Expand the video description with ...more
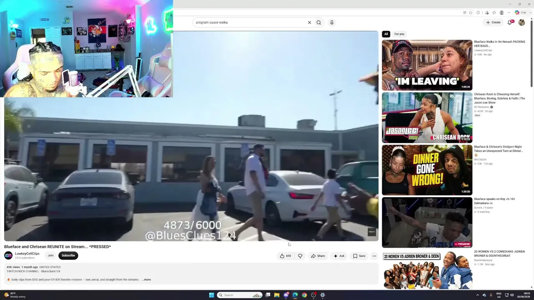Image resolution: width=534 pixels, height=300 pixels. 146,280
